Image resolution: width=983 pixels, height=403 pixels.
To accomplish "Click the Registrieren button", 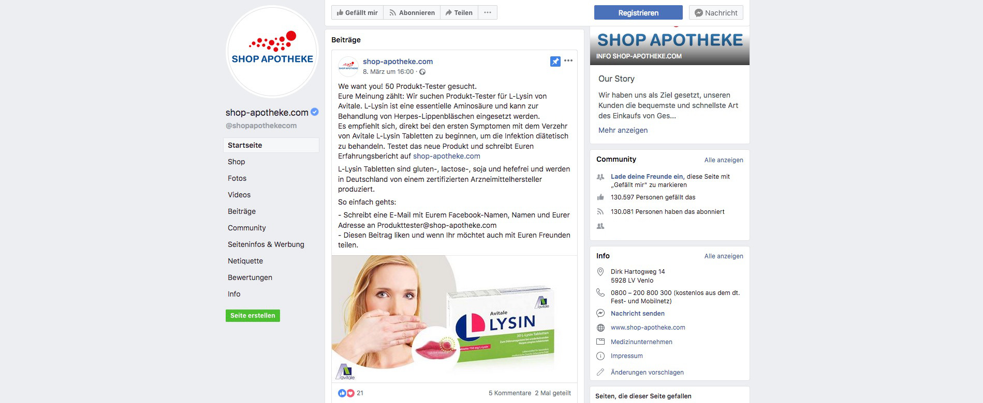I will [x=638, y=13].
